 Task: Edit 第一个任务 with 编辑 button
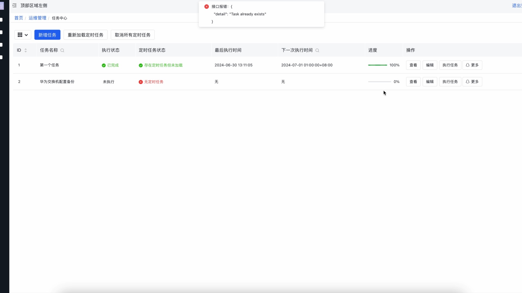[x=430, y=65]
